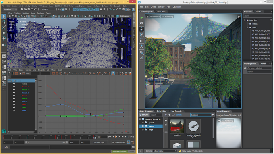Toggle visibility speaker for Translate X channel
The width and height of the screenshot is (274, 154).
(x=14, y=87)
